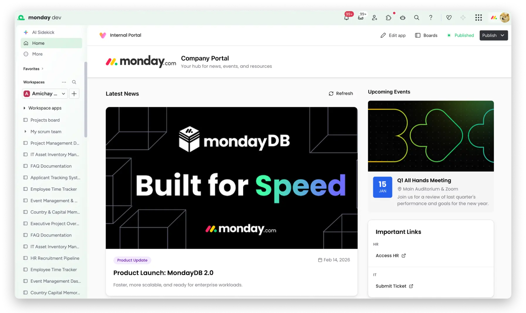Click the Internal Portal heart icon
The height and width of the screenshot is (313, 526).
tap(103, 35)
